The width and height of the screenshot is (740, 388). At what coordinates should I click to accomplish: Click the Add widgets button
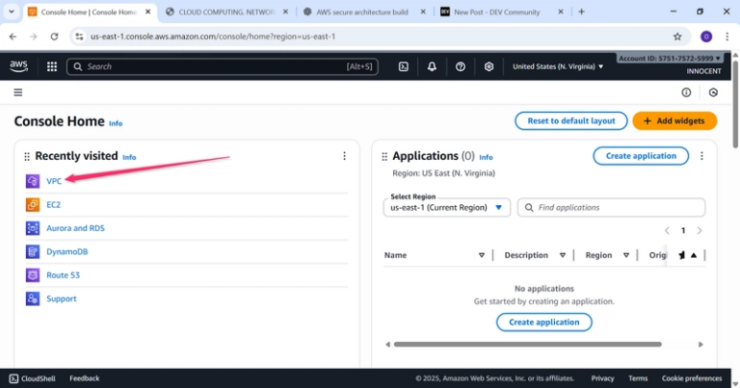click(x=674, y=120)
